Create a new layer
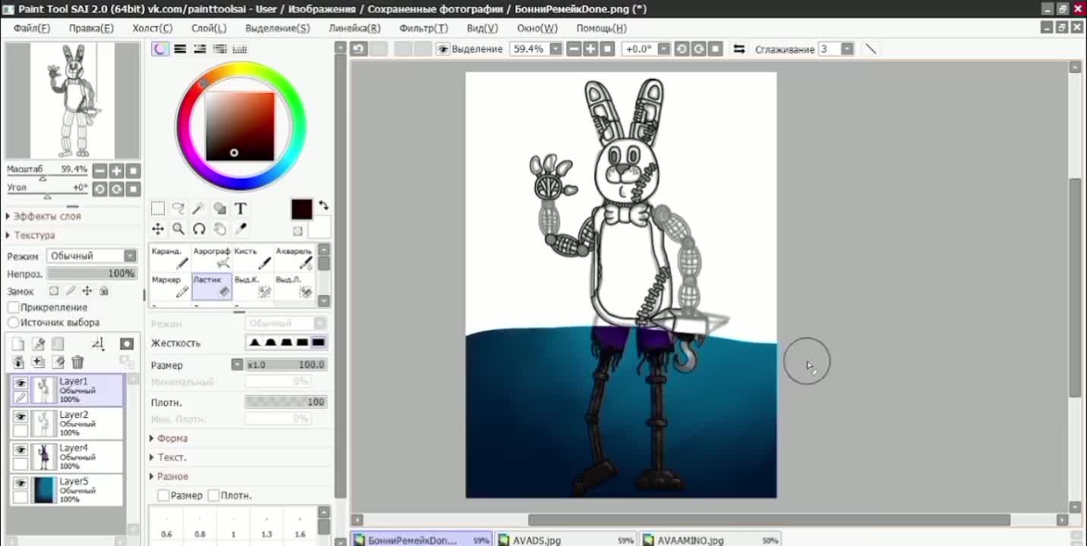 coord(18,344)
